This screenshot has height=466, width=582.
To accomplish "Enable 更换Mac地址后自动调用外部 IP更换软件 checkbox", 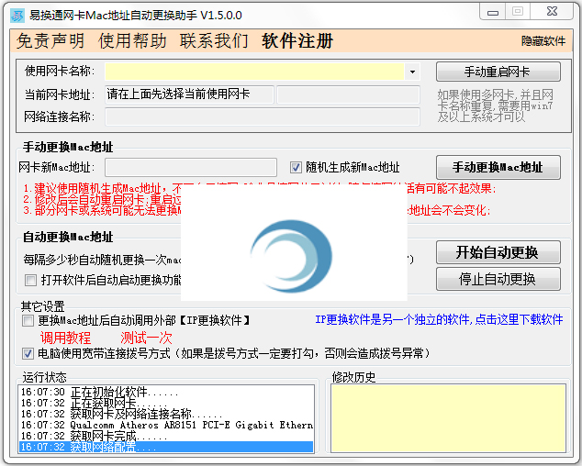I will click(x=28, y=320).
